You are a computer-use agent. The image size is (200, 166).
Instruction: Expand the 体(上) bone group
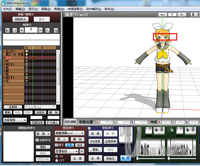[4, 64]
